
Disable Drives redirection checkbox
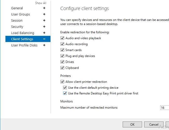(62, 62)
